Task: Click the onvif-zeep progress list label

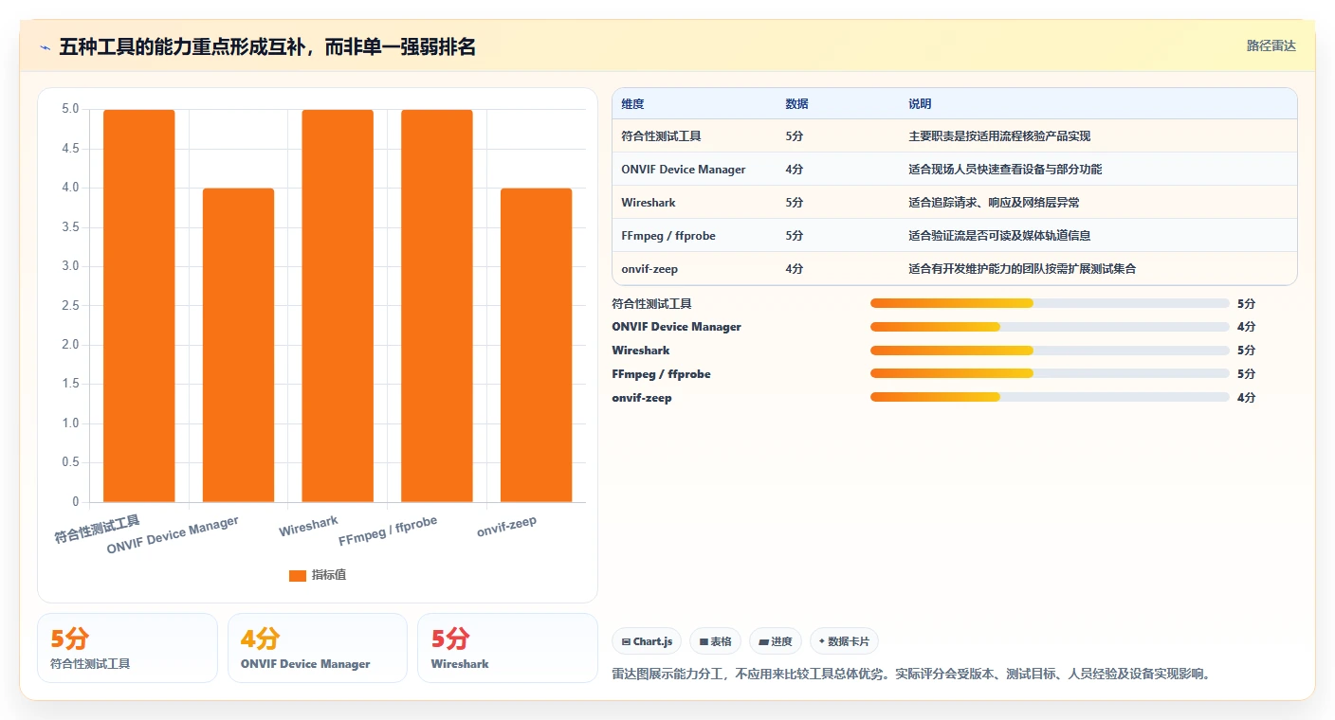Action: coord(642,398)
